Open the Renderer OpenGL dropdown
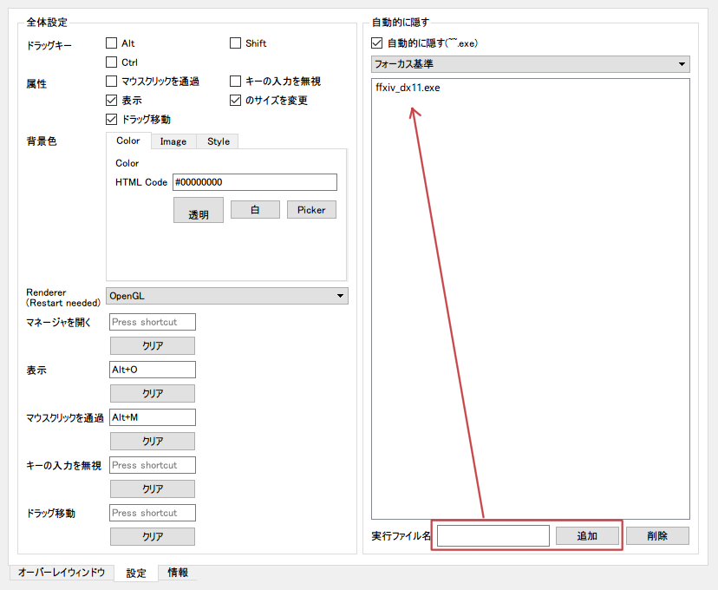This screenshot has height=590, width=718. point(227,296)
